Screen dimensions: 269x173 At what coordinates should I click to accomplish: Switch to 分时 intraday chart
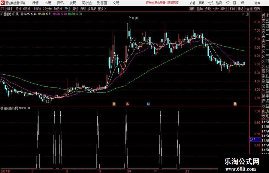pos(9,9)
